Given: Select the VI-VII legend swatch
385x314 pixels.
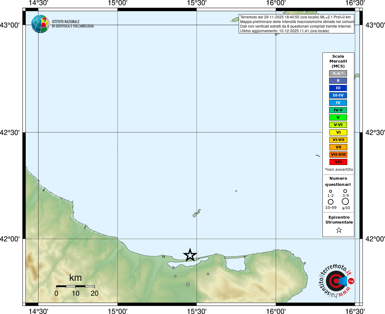Looking at the screenshot, I should pyautogui.click(x=338, y=140).
